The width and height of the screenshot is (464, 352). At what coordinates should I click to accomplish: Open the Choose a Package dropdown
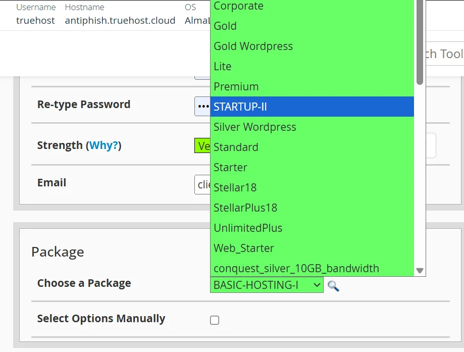[267, 285]
